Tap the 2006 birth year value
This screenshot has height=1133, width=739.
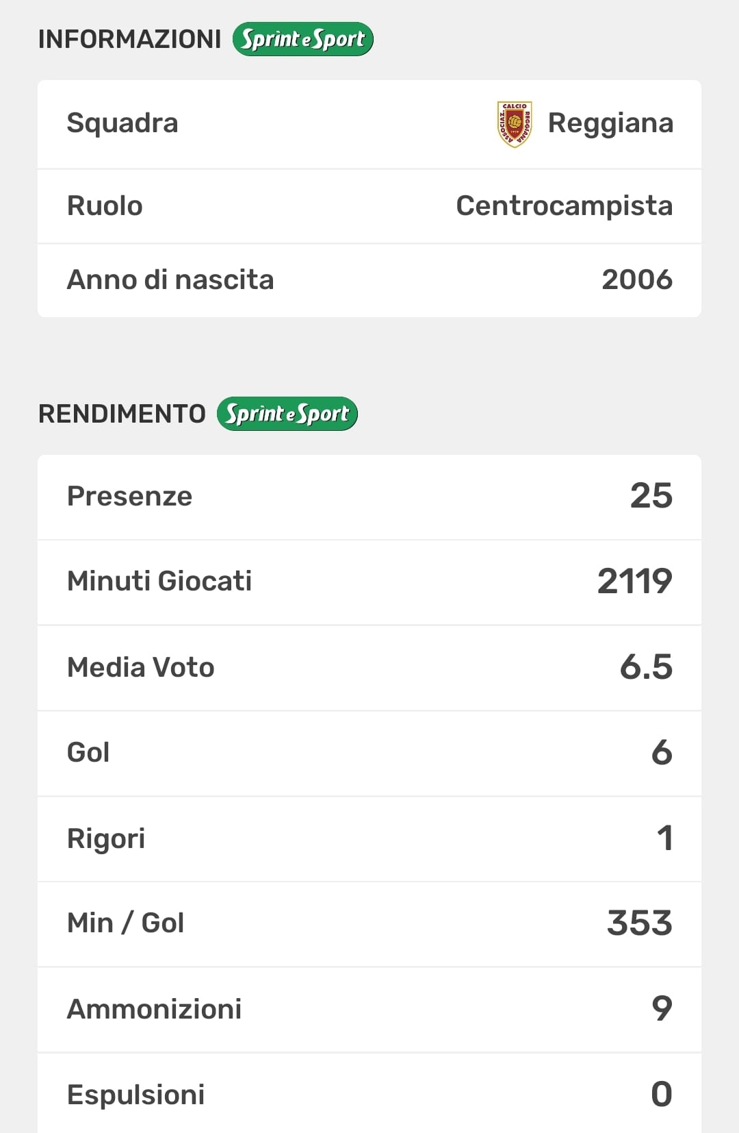coord(636,279)
